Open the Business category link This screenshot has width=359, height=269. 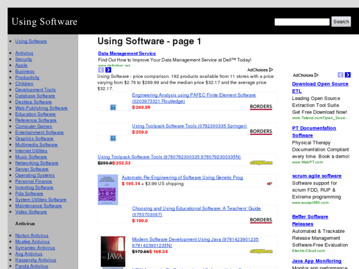pyautogui.click(x=25, y=72)
